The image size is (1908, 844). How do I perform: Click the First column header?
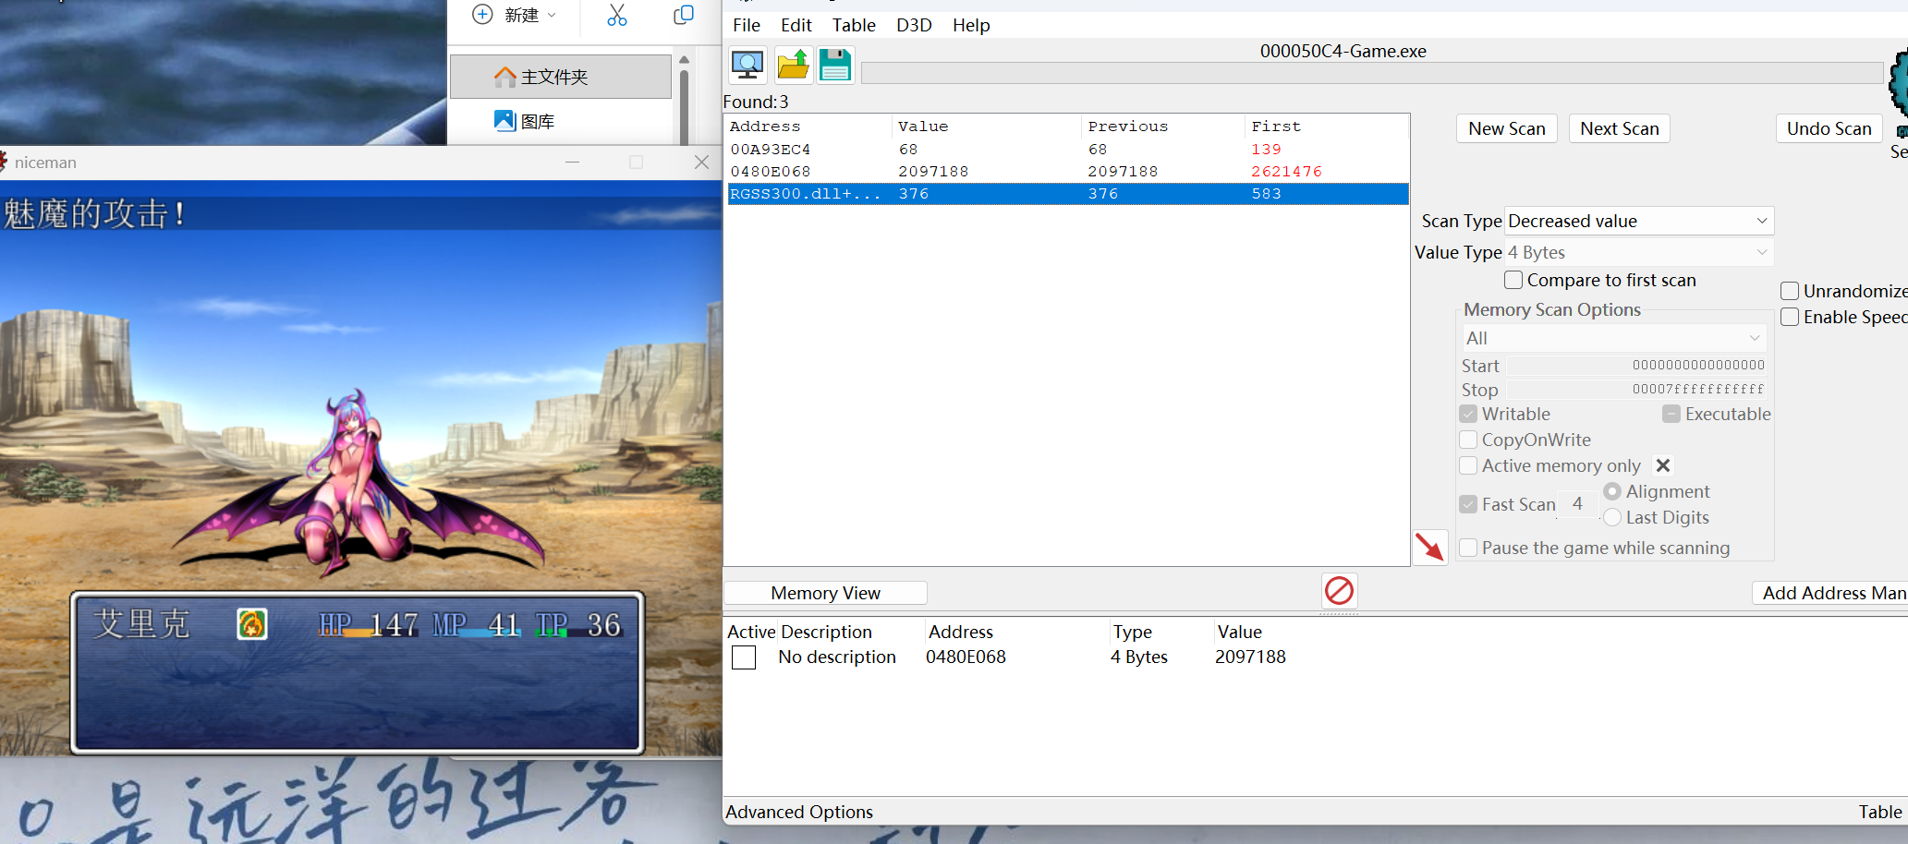(x=1327, y=127)
